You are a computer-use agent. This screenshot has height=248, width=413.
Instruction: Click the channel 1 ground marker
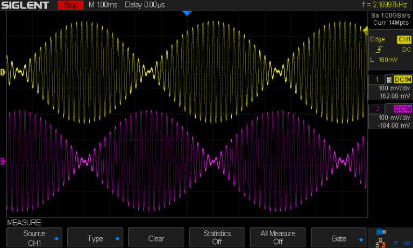click(3, 72)
